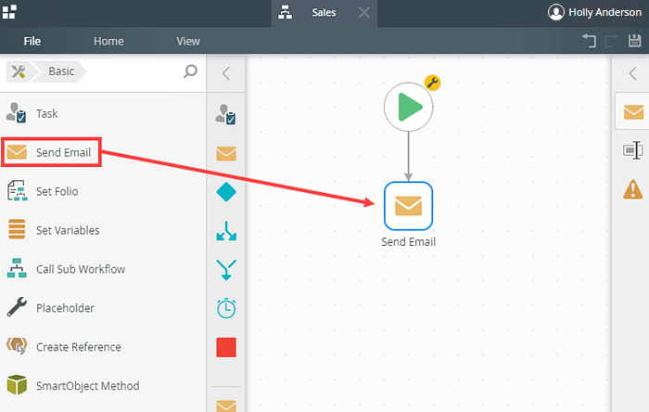Open the apps grid icon

click(x=9, y=12)
